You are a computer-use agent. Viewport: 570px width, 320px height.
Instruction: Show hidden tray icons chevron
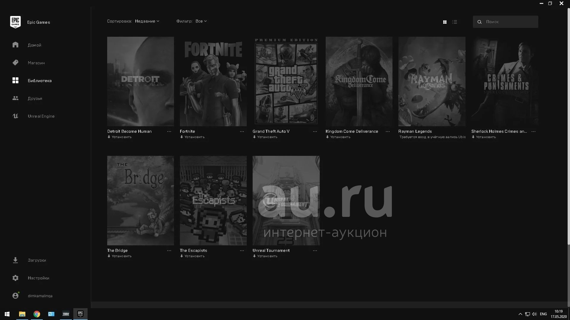[520, 314]
